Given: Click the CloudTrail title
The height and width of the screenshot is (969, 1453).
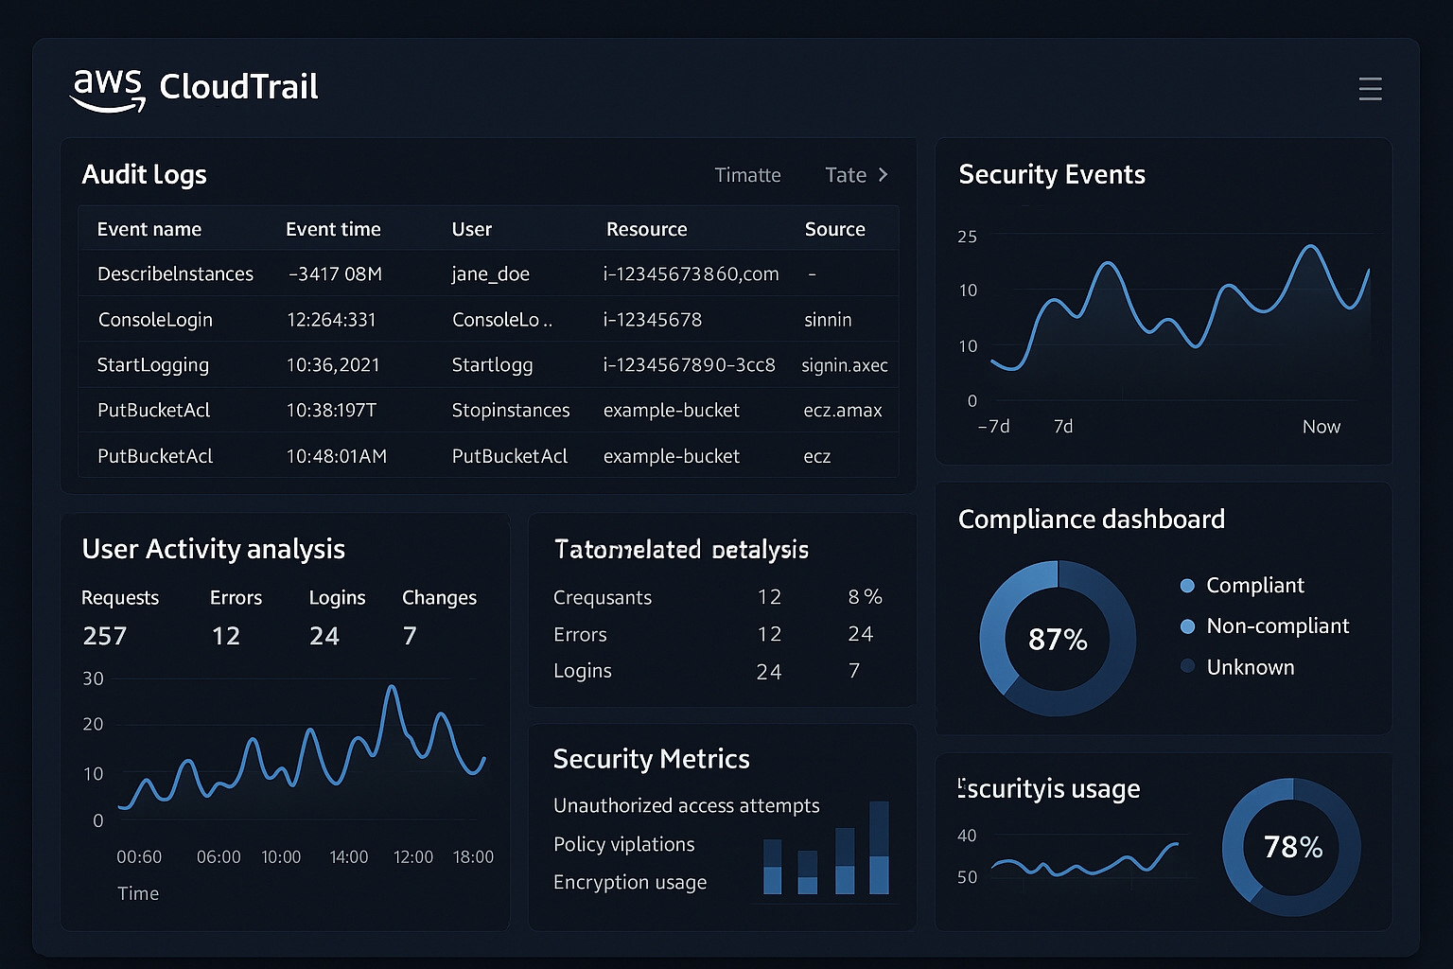Looking at the screenshot, I should tap(238, 87).
